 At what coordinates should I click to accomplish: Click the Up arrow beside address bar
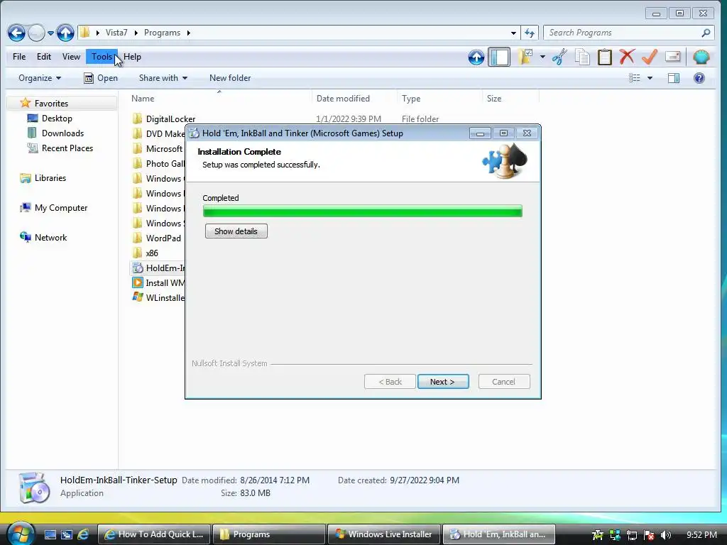[65, 33]
